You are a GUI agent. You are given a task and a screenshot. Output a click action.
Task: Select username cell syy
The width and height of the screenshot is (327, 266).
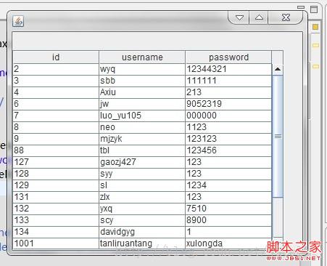142,174
